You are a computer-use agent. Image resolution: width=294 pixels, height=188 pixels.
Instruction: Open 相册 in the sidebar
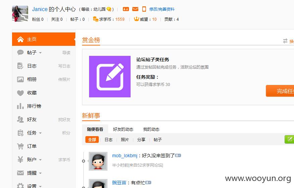pos(32,79)
